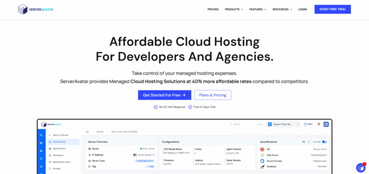Go Back to Servers in dashboard sidebar
Image resolution: width=369 pixels, height=174 pixels.
tap(59, 135)
